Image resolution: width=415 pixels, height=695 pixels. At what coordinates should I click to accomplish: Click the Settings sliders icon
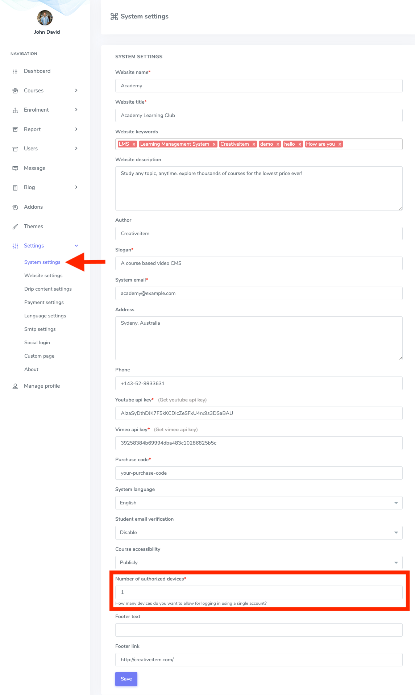[x=15, y=246]
